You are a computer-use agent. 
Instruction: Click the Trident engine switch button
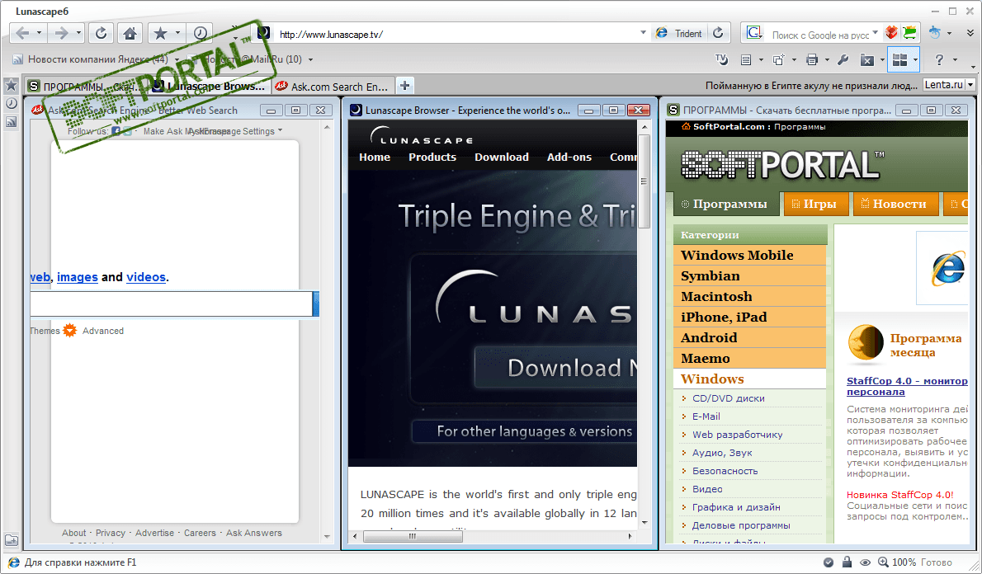(678, 34)
